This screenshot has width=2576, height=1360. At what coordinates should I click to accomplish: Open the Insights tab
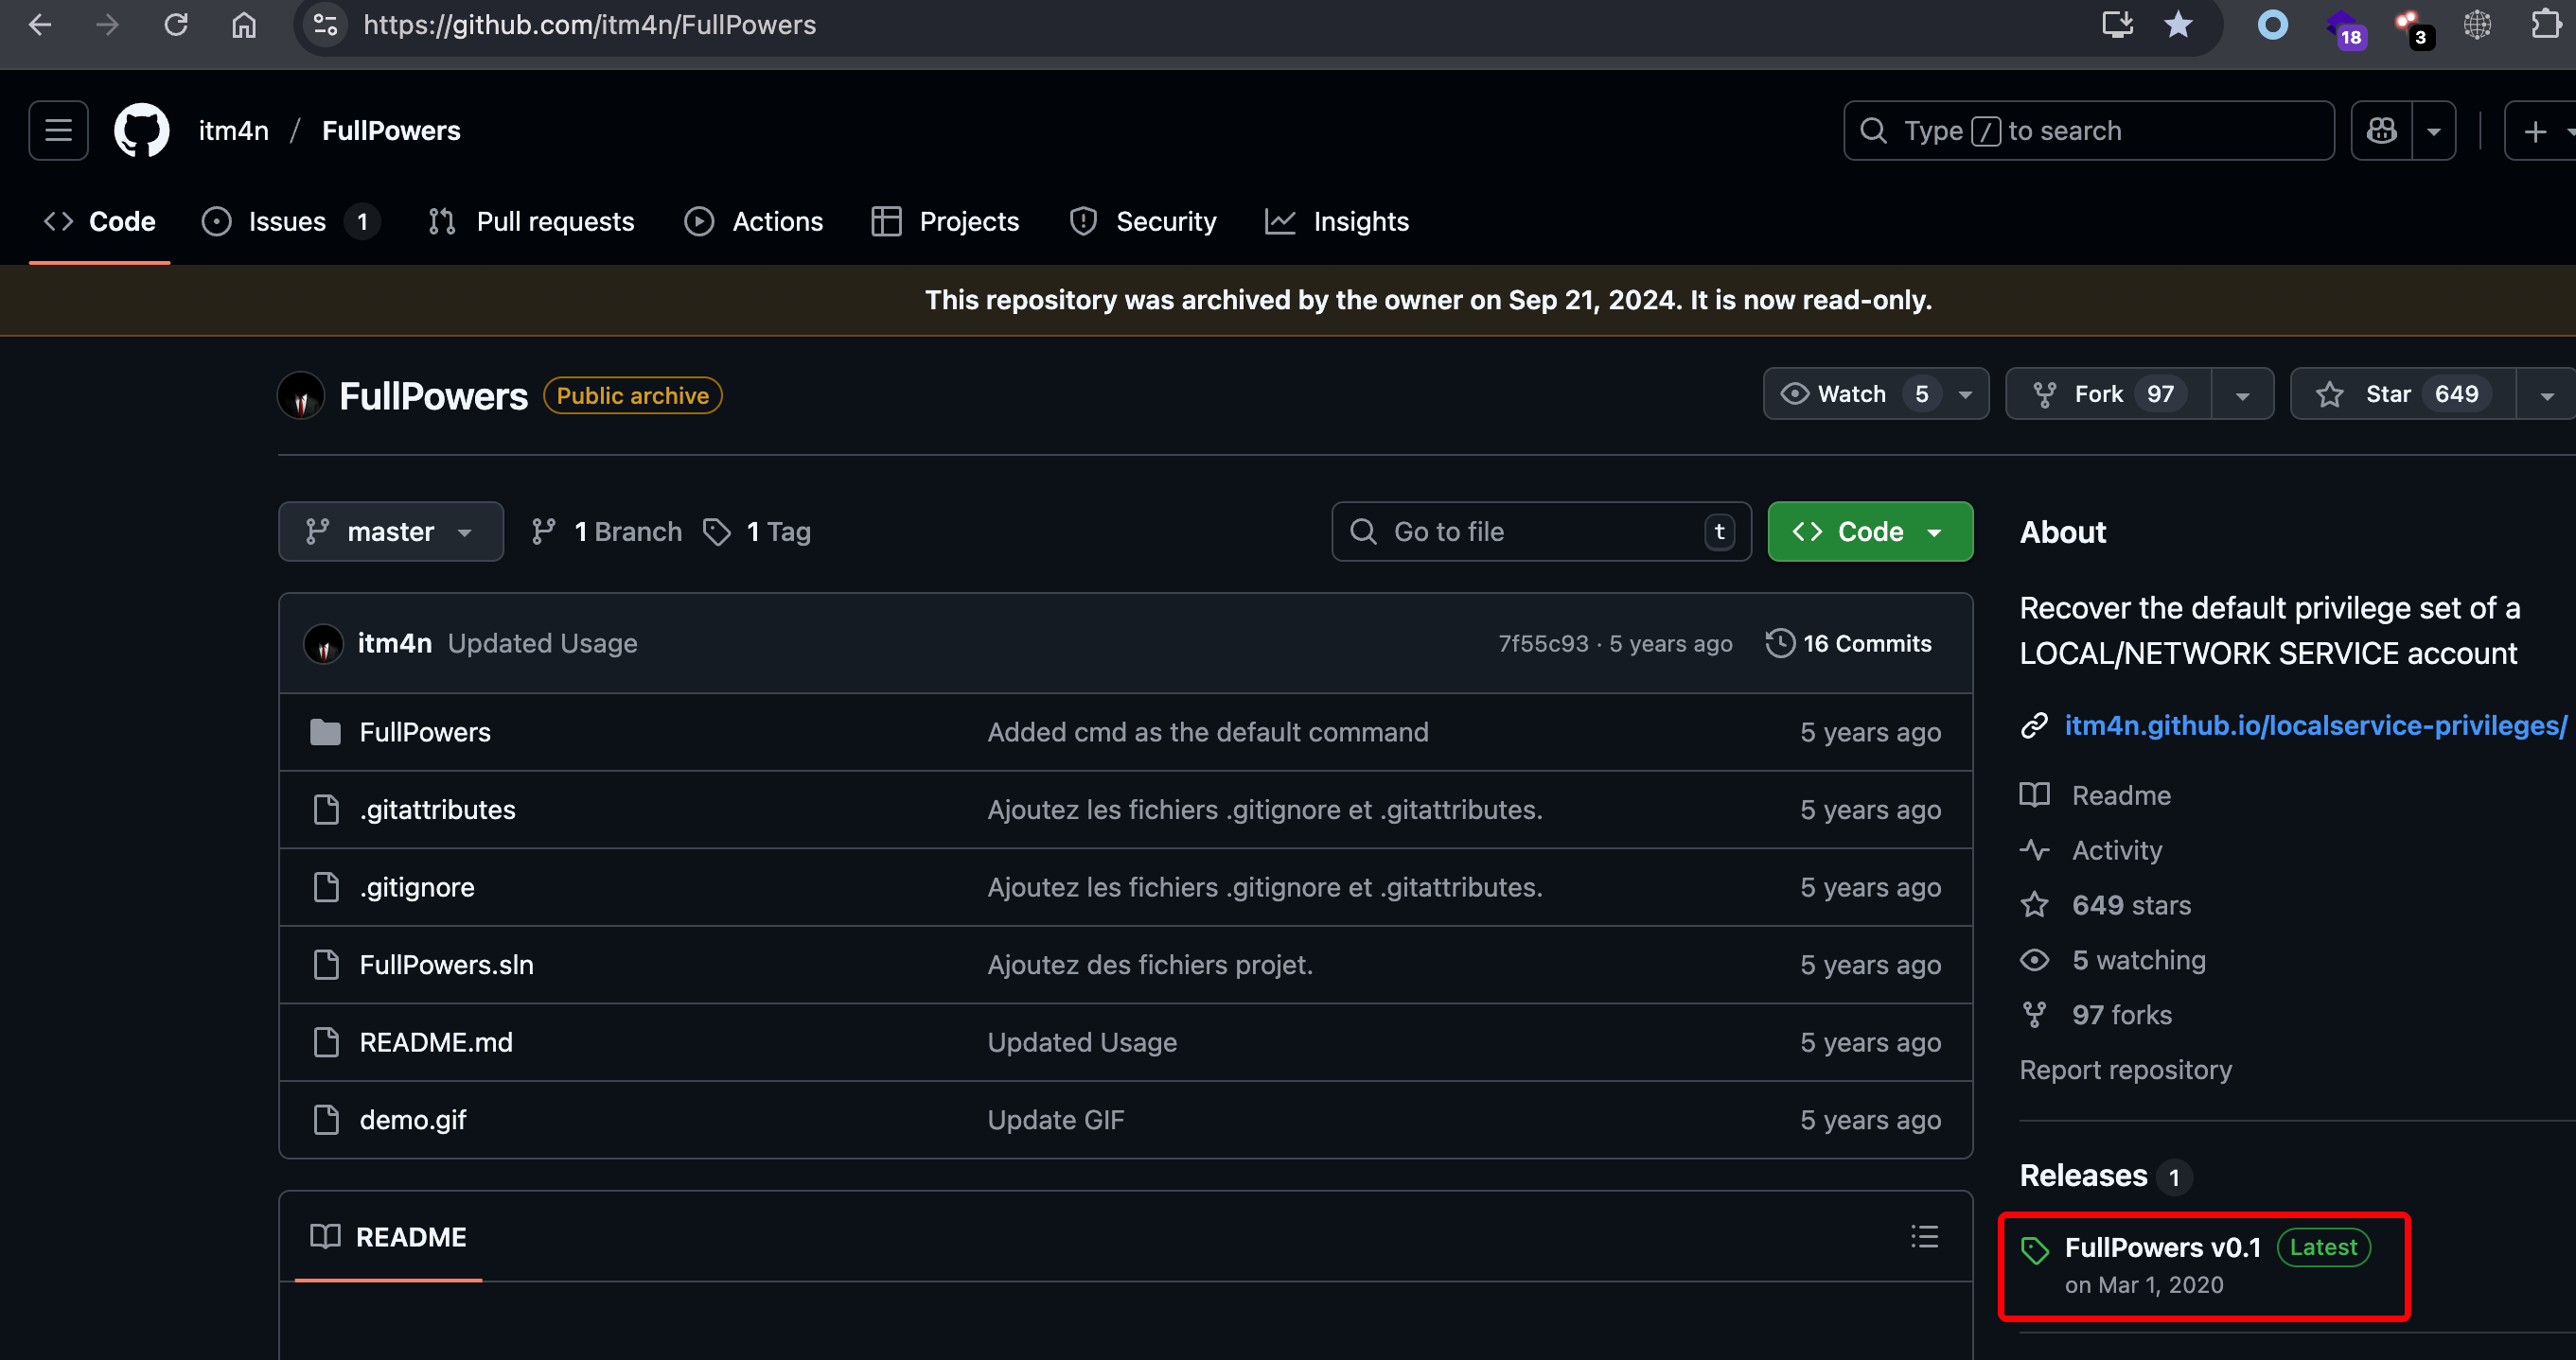(1360, 221)
